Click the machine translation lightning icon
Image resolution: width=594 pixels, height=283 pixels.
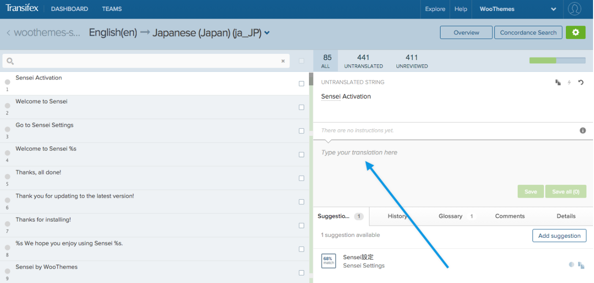569,82
